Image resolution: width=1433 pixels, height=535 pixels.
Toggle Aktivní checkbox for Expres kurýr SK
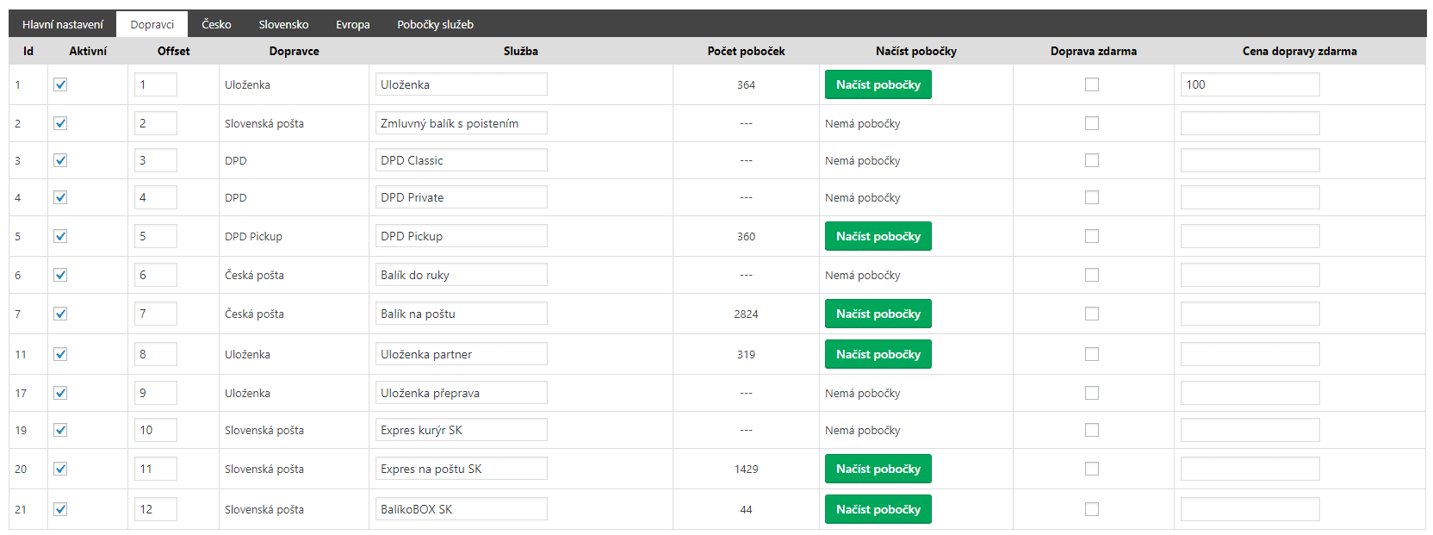(x=60, y=430)
